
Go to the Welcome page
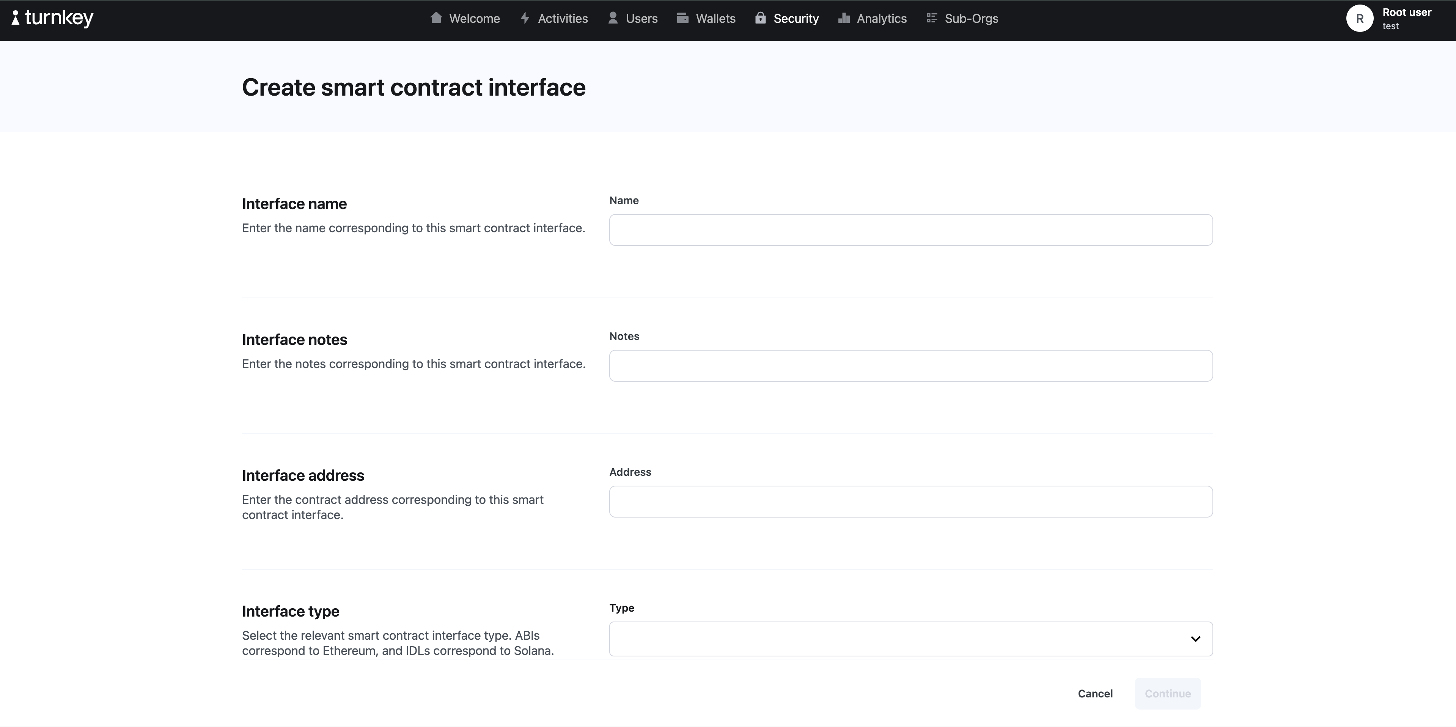pos(474,18)
